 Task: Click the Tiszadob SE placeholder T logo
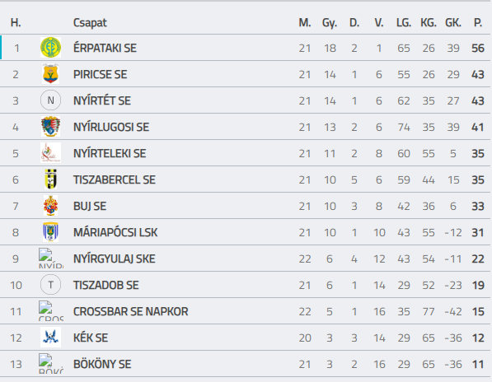coord(50,285)
